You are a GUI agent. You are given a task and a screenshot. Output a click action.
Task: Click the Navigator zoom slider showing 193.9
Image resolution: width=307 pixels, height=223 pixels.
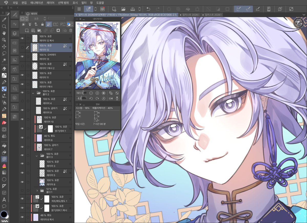[81, 93]
